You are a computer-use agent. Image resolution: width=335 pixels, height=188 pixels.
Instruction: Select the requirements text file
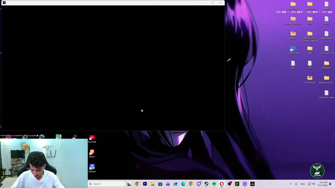click(x=326, y=36)
